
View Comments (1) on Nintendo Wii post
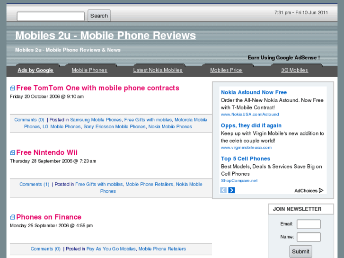(35, 184)
